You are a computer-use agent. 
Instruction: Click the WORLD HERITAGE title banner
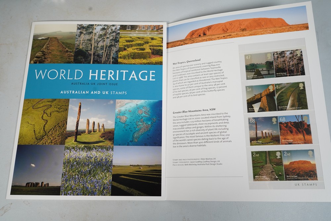click(95, 75)
